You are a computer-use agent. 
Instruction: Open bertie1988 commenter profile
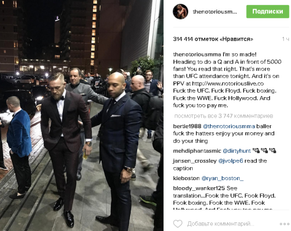click(x=187, y=126)
